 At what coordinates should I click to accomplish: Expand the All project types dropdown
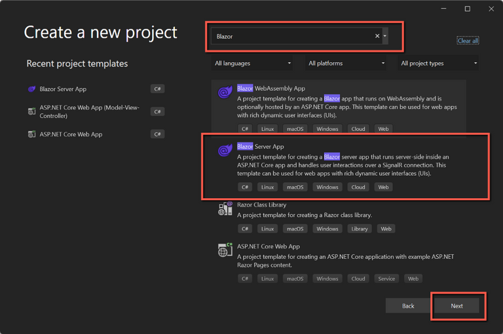tap(439, 63)
